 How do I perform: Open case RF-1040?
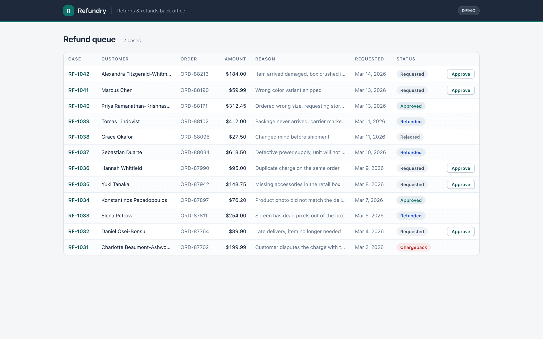click(79, 106)
